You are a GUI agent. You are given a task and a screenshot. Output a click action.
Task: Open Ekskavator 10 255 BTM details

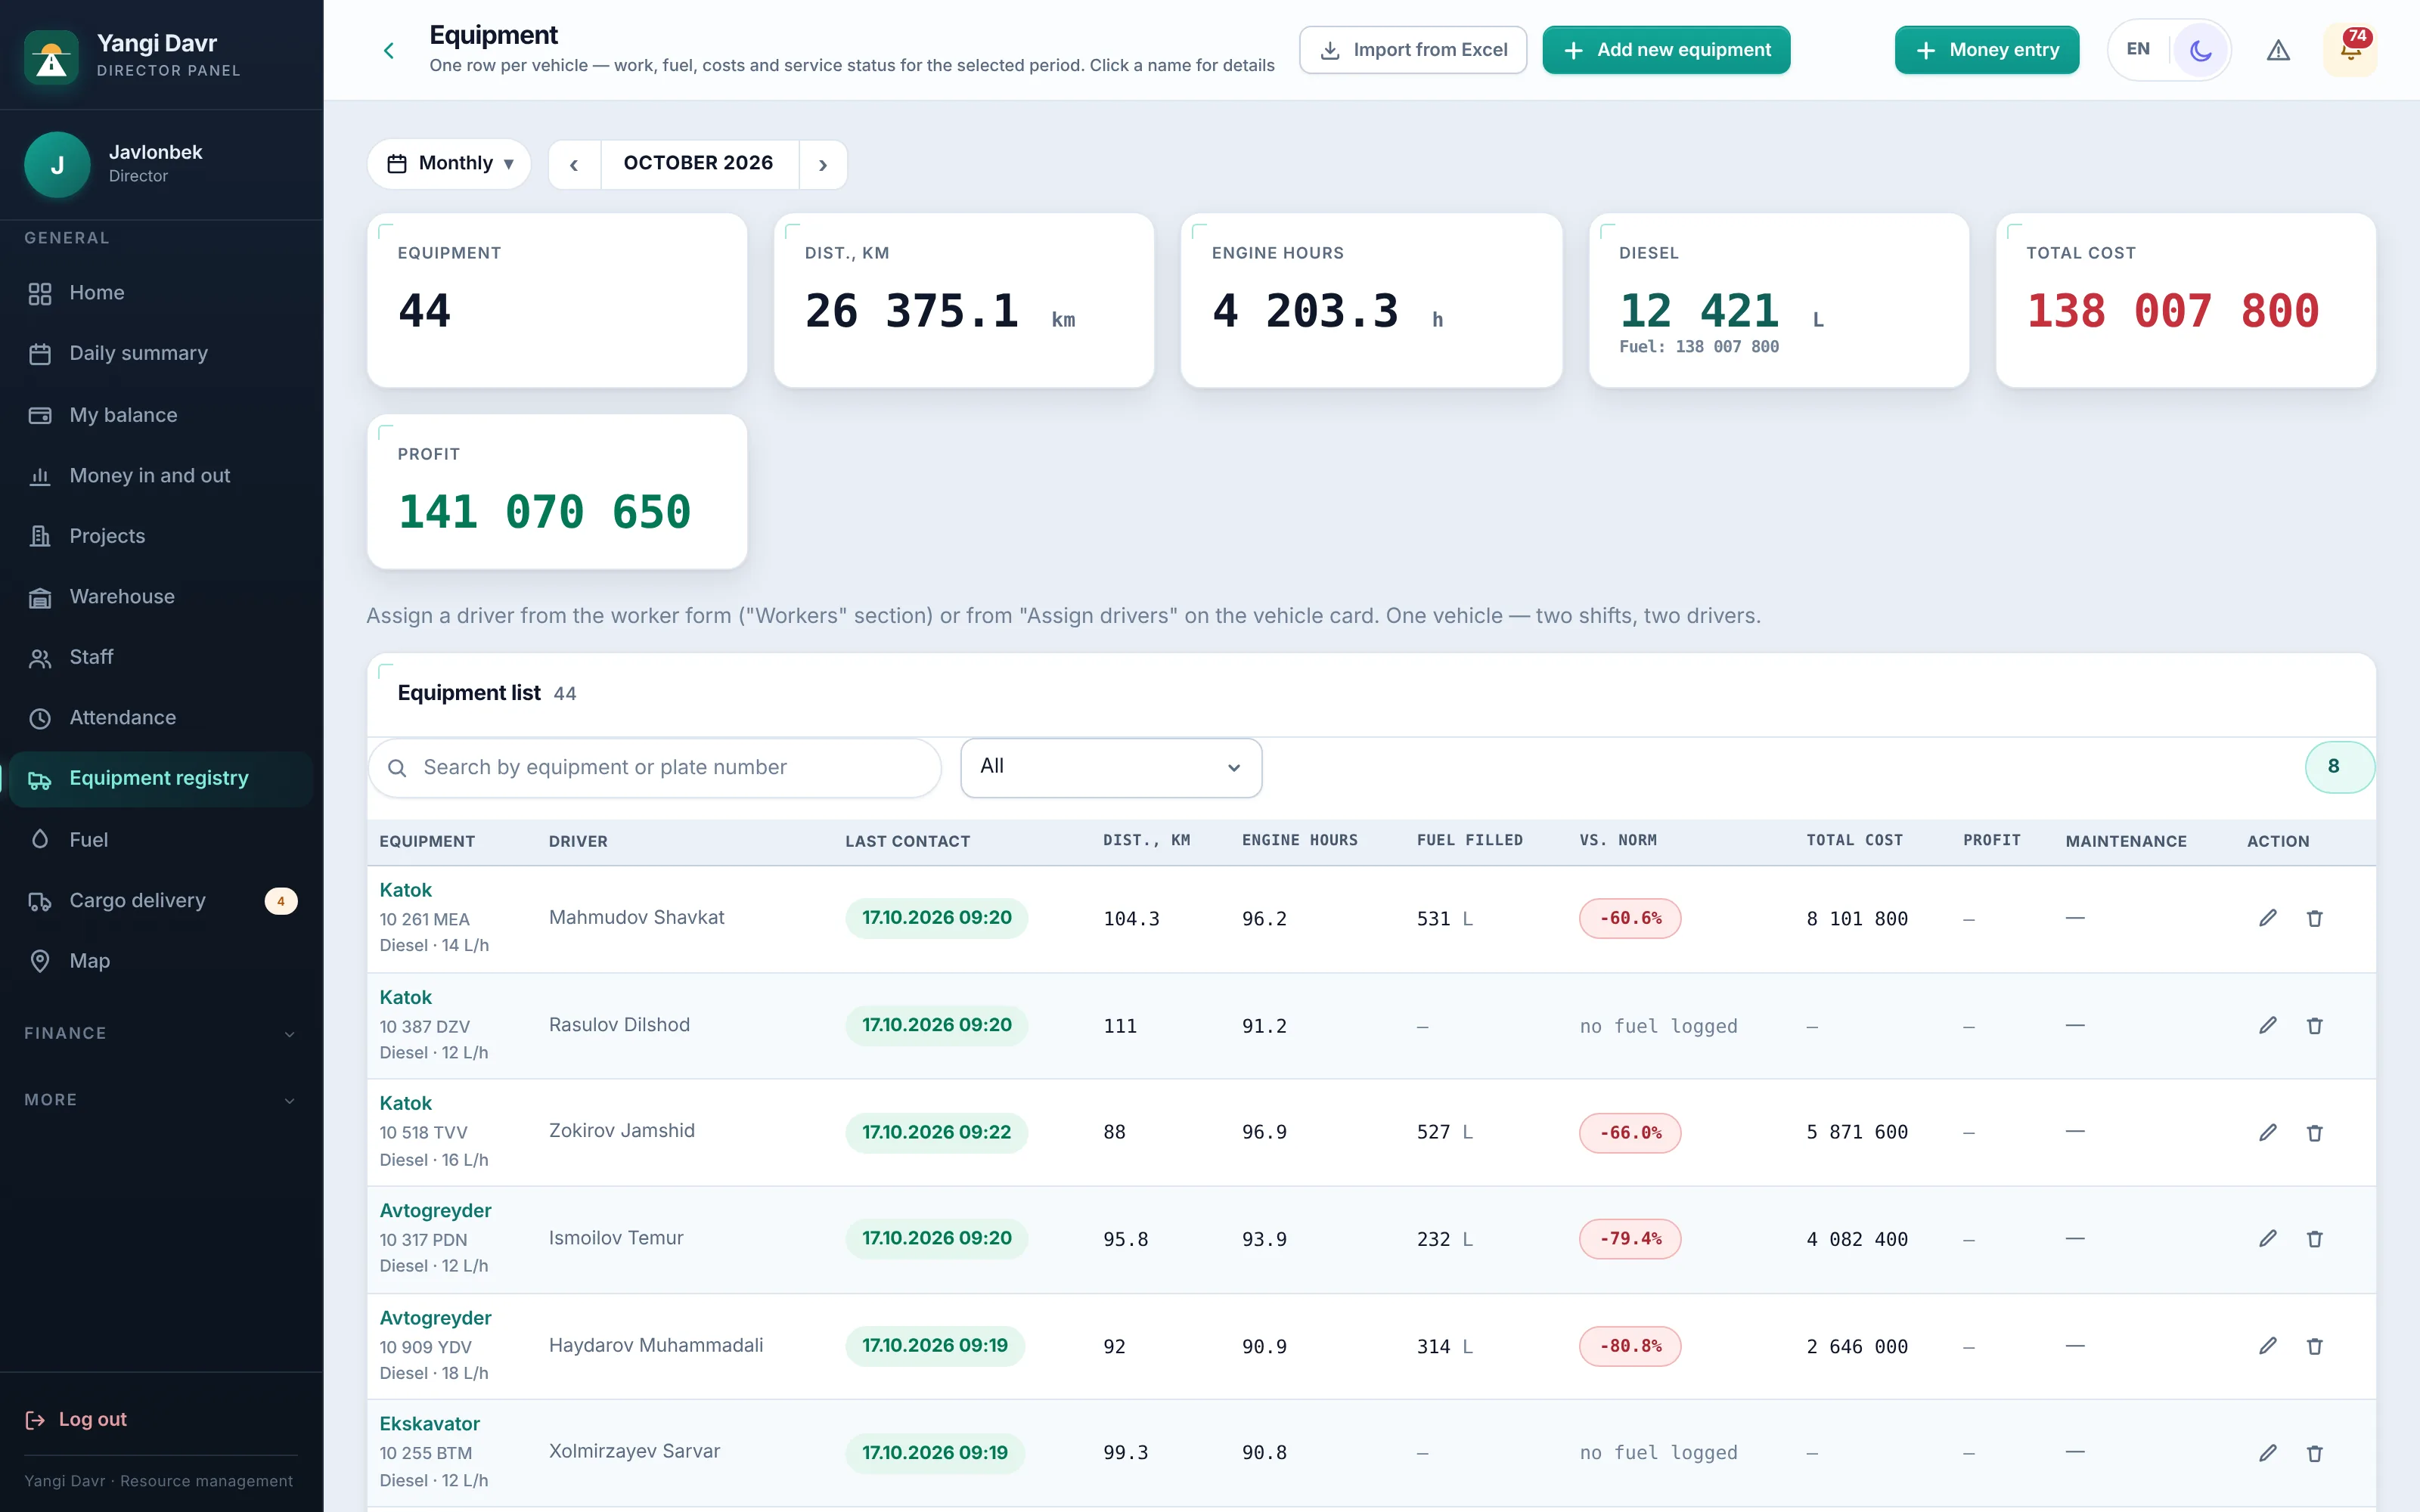(x=429, y=1423)
